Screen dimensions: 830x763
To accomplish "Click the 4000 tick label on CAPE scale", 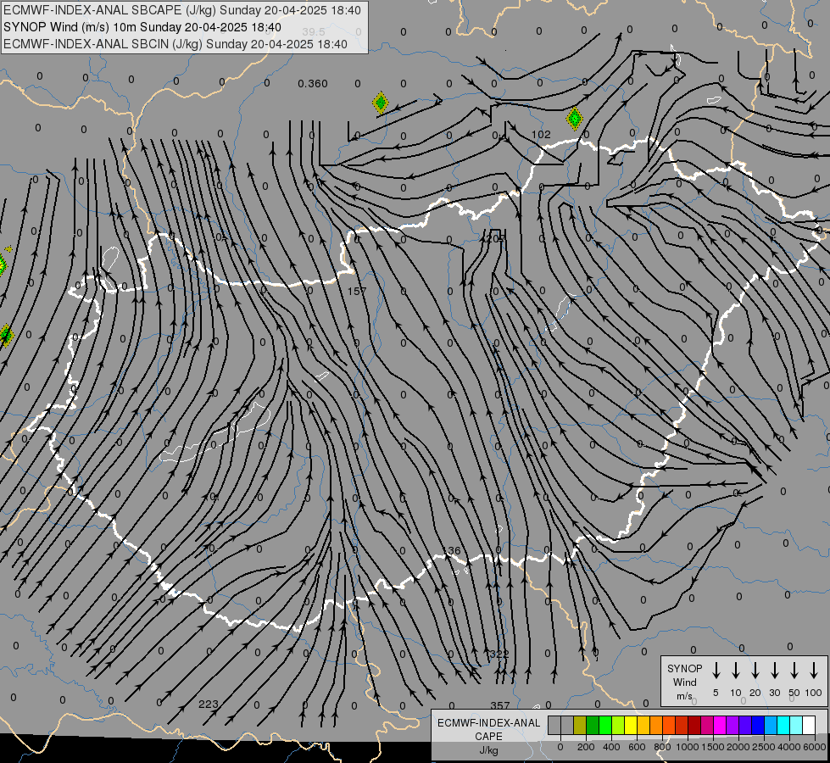I will pyautogui.click(x=789, y=747).
